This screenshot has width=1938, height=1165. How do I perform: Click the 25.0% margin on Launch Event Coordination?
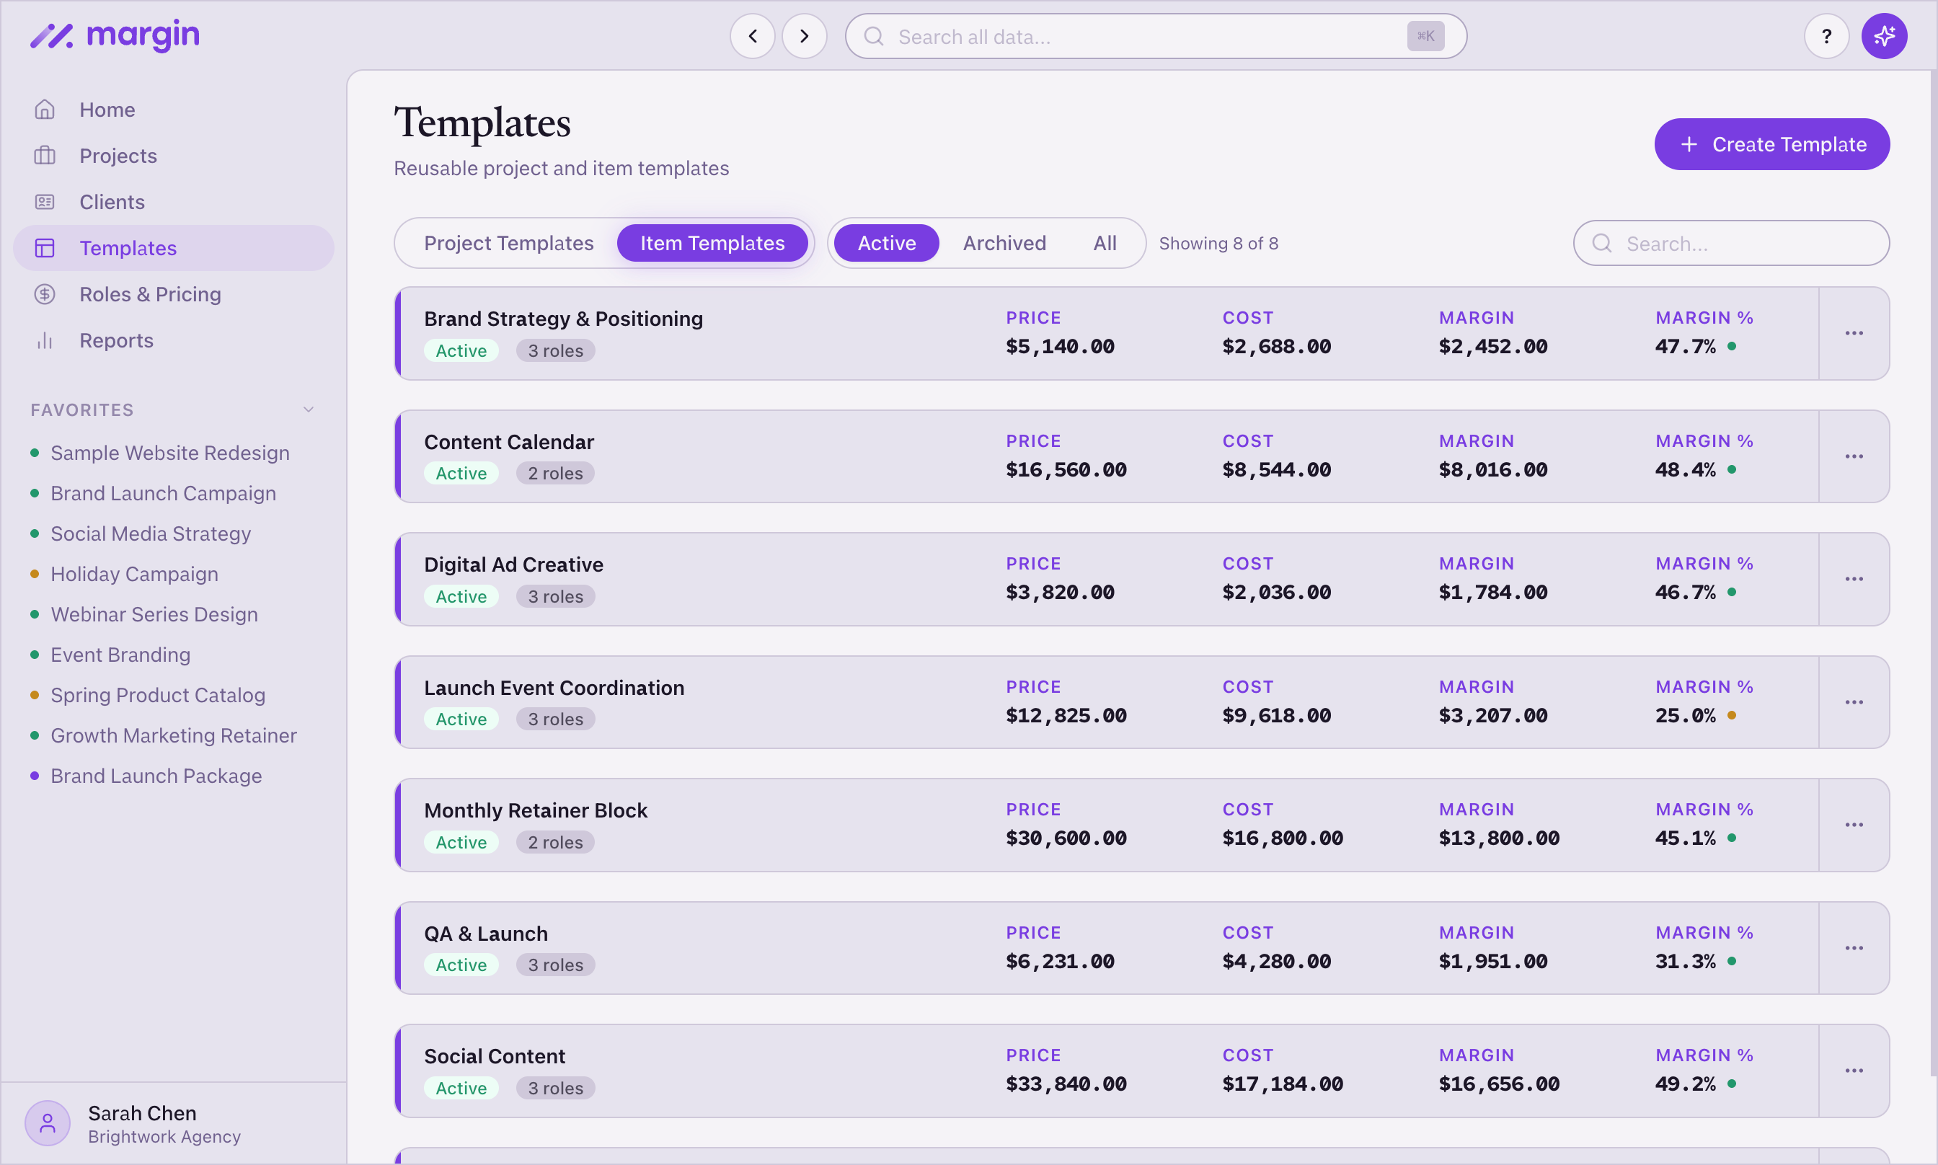tap(1685, 715)
